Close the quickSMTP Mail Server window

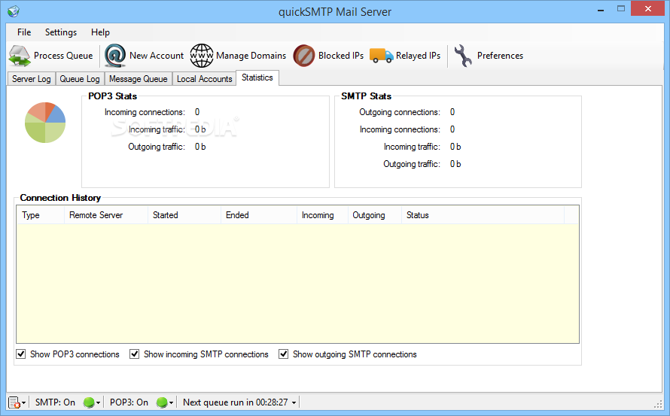pyautogui.click(x=647, y=8)
